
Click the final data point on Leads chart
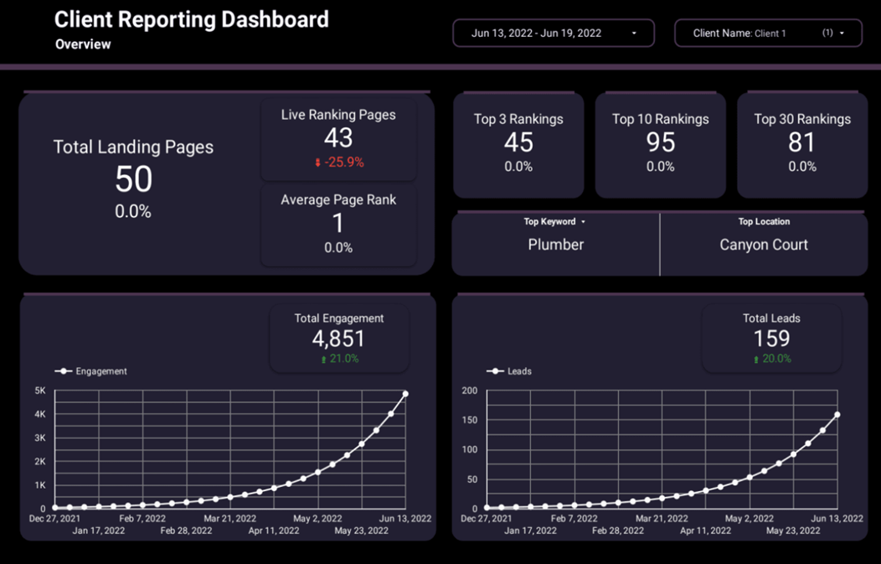(x=837, y=415)
